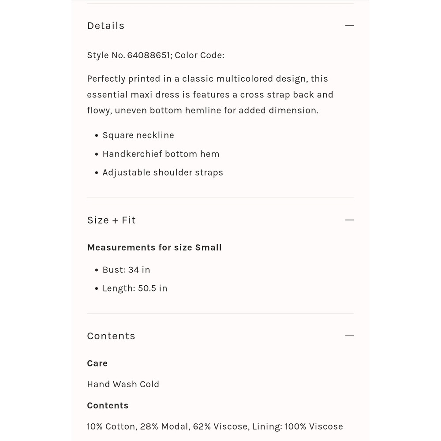Collapse the Details section minus icon
This screenshot has width=441, height=441.
pos(349,26)
